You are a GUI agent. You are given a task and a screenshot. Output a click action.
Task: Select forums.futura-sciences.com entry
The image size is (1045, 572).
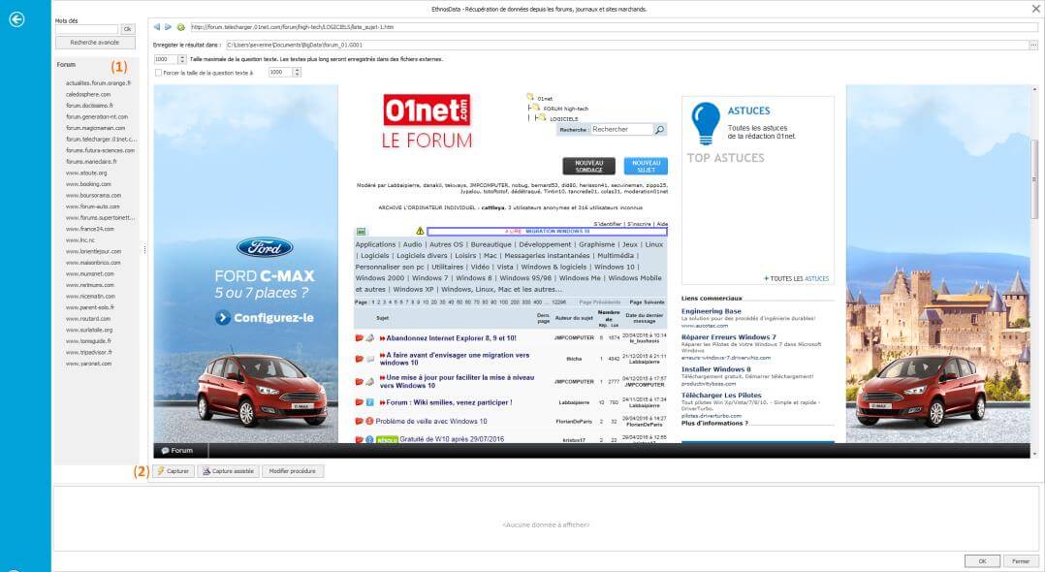(x=100, y=150)
